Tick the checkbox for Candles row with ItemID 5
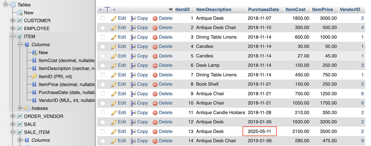The height and width of the screenshot is (146, 371). [103, 56]
